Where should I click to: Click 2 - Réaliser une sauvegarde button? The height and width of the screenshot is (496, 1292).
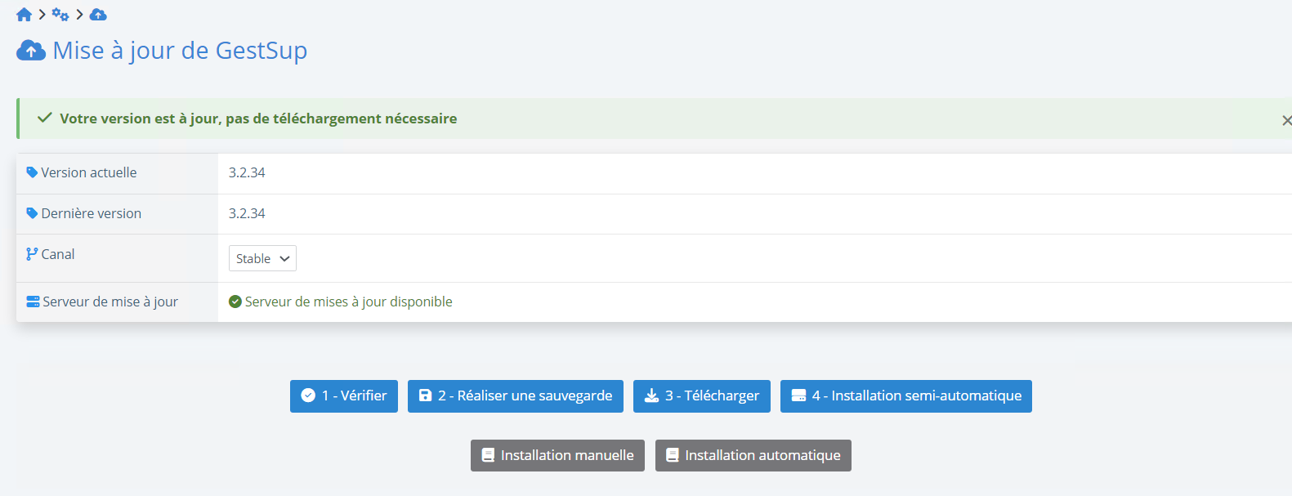point(516,396)
